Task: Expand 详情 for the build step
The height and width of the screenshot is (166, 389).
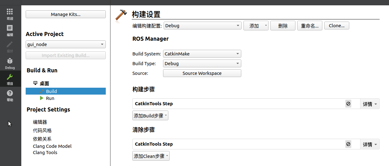Action: click(x=370, y=104)
